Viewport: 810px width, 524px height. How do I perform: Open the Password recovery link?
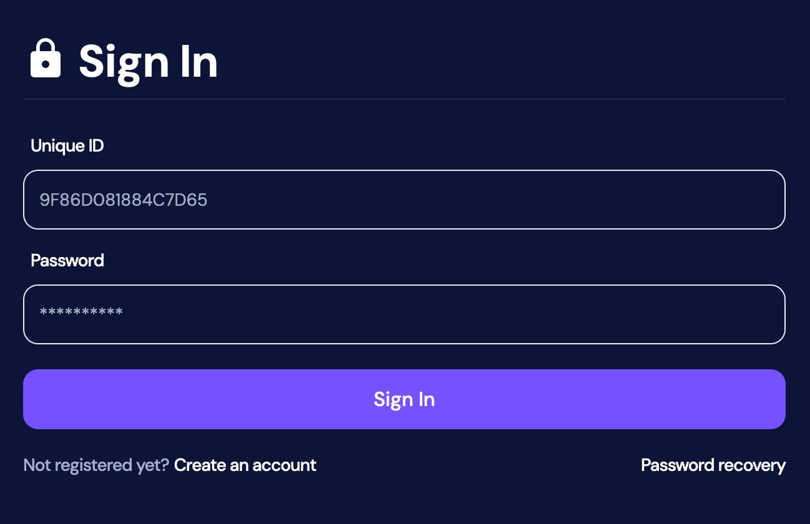pos(713,465)
